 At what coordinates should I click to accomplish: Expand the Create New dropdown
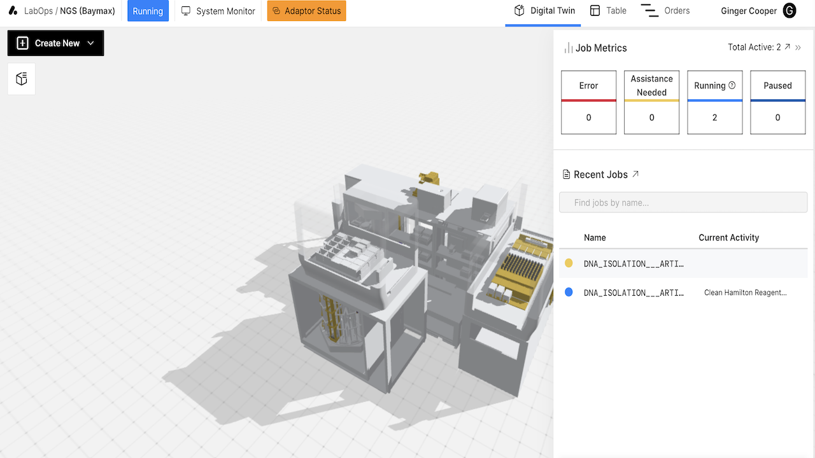(x=56, y=43)
